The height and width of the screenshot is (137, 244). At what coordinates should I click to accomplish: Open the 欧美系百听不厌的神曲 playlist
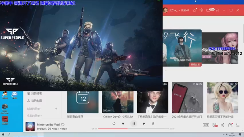pos(222,97)
